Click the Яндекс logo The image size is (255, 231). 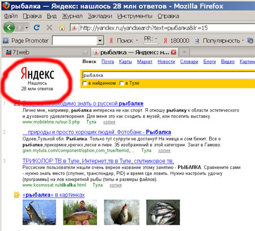click(37, 74)
